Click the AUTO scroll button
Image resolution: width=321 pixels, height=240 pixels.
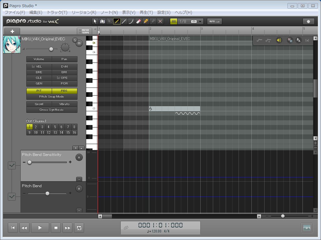point(214,22)
